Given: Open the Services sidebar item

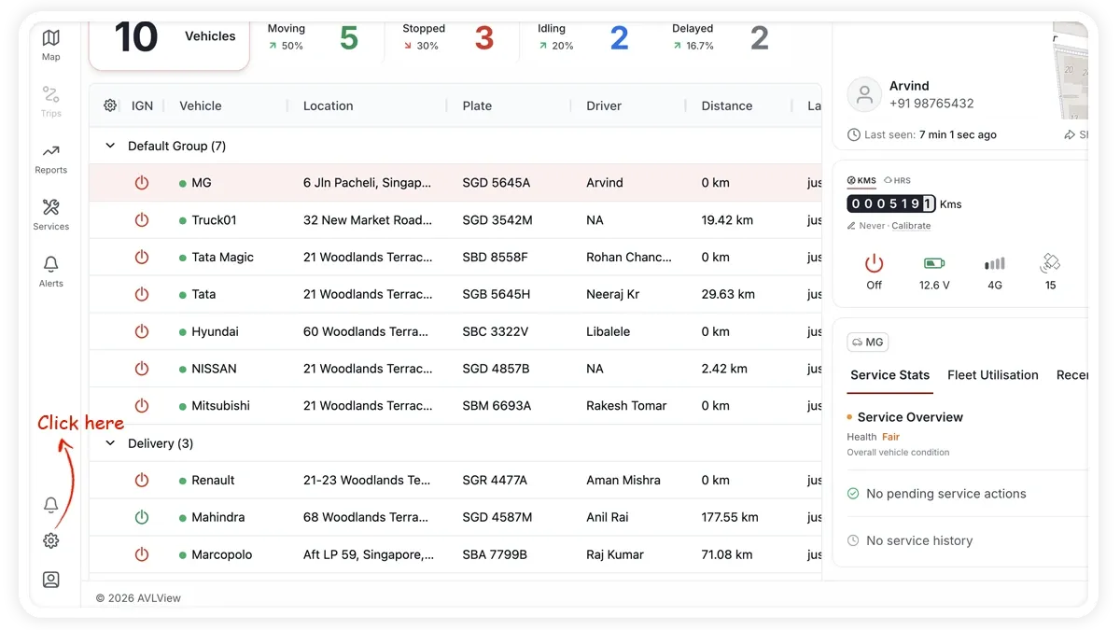Looking at the screenshot, I should (50, 214).
